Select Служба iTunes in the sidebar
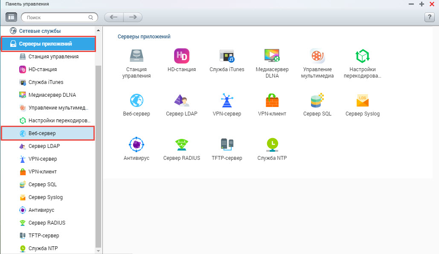439x254 pixels. click(x=48, y=82)
